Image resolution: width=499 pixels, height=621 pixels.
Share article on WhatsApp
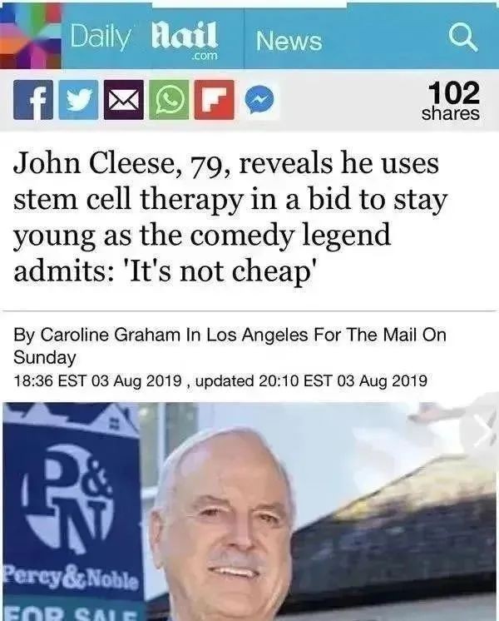169,100
